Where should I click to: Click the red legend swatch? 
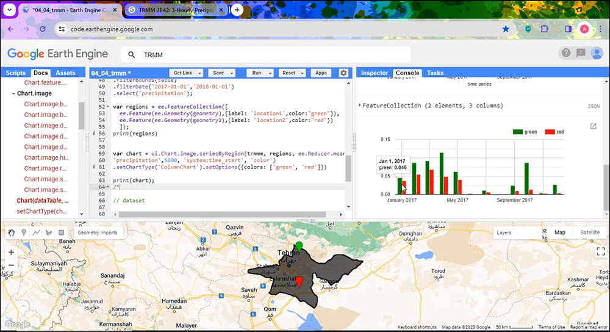tap(550, 132)
